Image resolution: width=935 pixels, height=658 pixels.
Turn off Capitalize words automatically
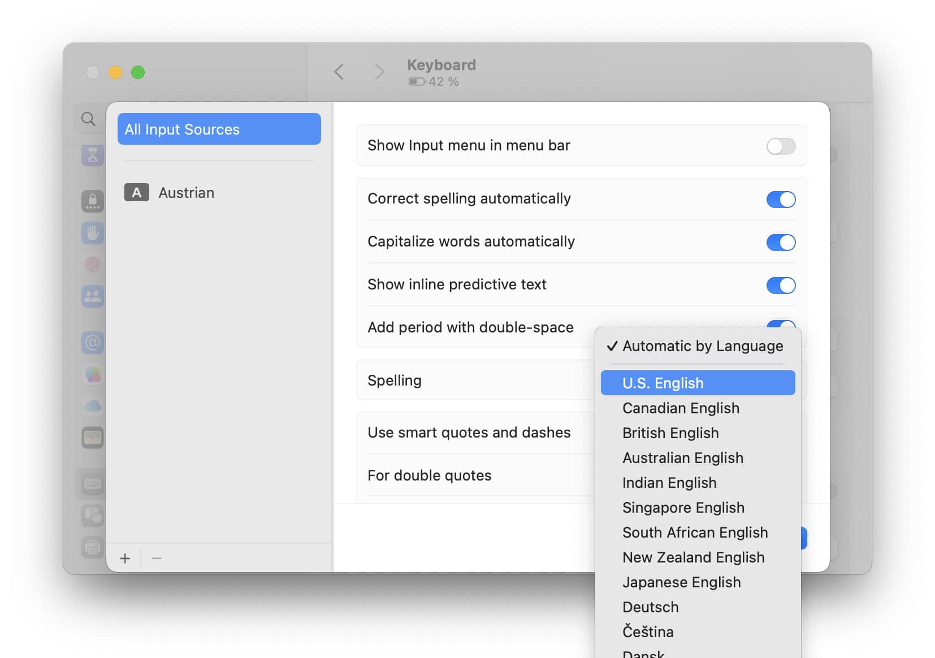coord(781,242)
